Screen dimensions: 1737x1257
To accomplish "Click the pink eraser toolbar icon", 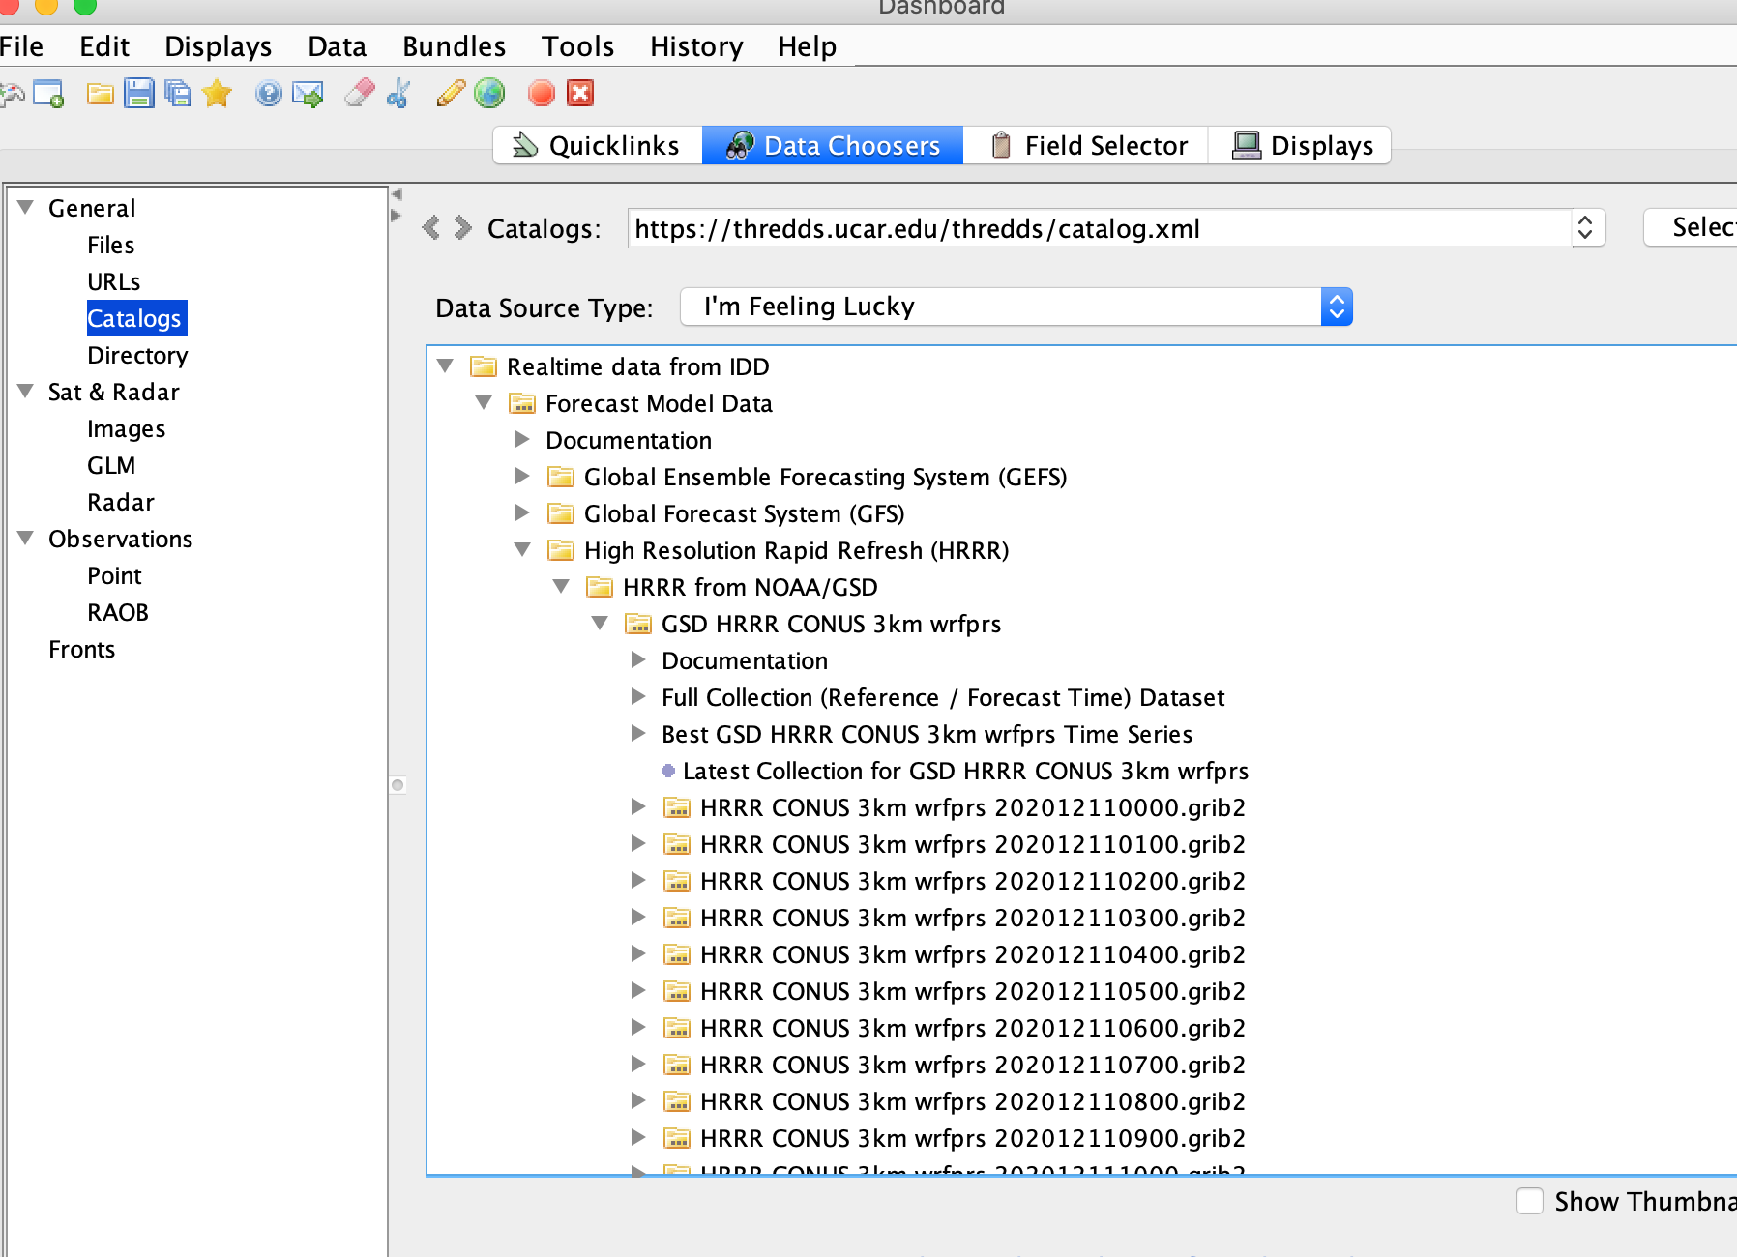I will tap(359, 94).
